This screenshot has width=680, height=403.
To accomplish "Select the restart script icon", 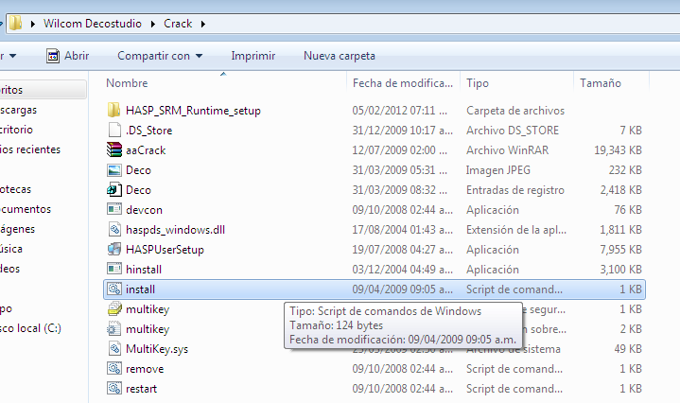I will [114, 388].
